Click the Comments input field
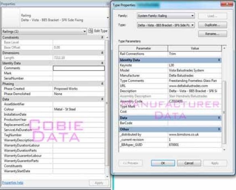The image size is (236, 190). (x=79, y=68)
